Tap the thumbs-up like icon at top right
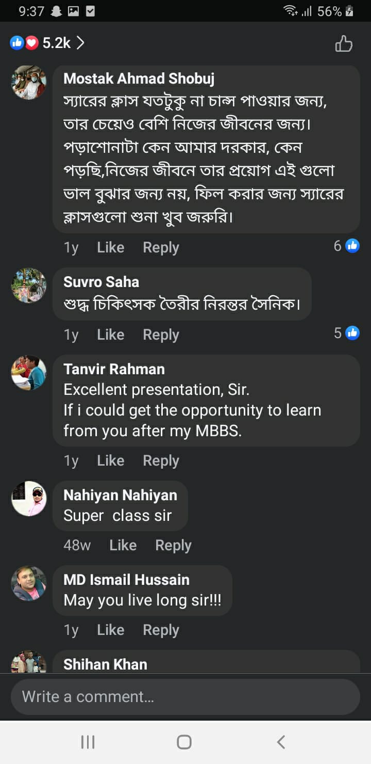The width and height of the screenshot is (371, 764). 344,43
